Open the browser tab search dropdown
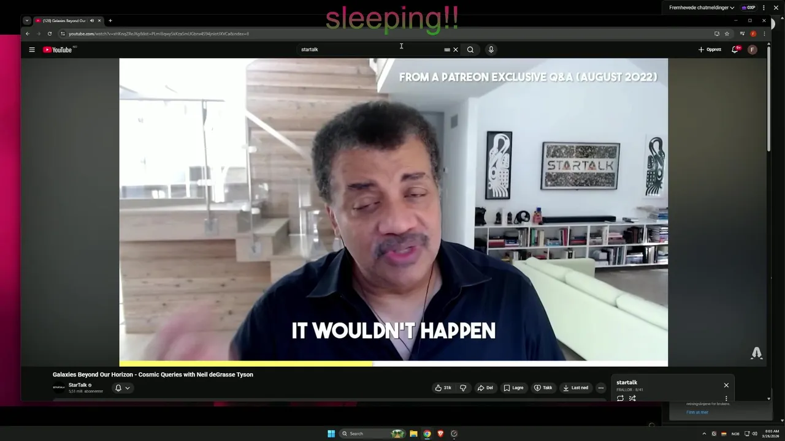This screenshot has width=785, height=441. (x=27, y=20)
